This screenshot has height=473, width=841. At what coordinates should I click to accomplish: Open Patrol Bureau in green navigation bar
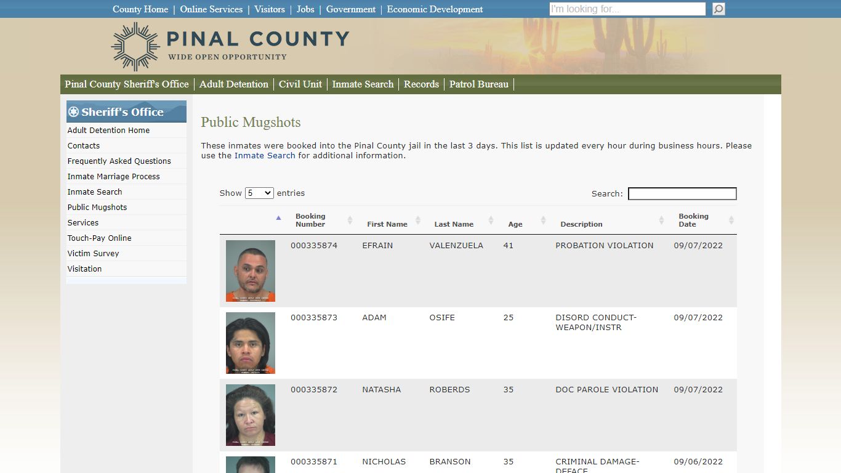[479, 84]
